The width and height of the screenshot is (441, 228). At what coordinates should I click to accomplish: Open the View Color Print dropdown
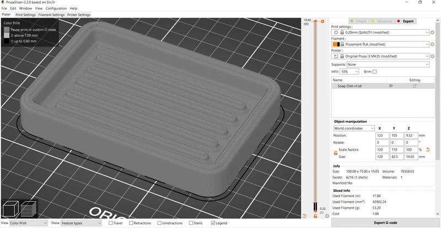coord(29,223)
